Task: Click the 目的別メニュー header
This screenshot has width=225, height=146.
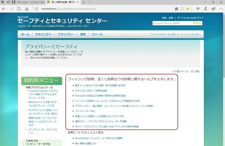Action: click(41, 80)
